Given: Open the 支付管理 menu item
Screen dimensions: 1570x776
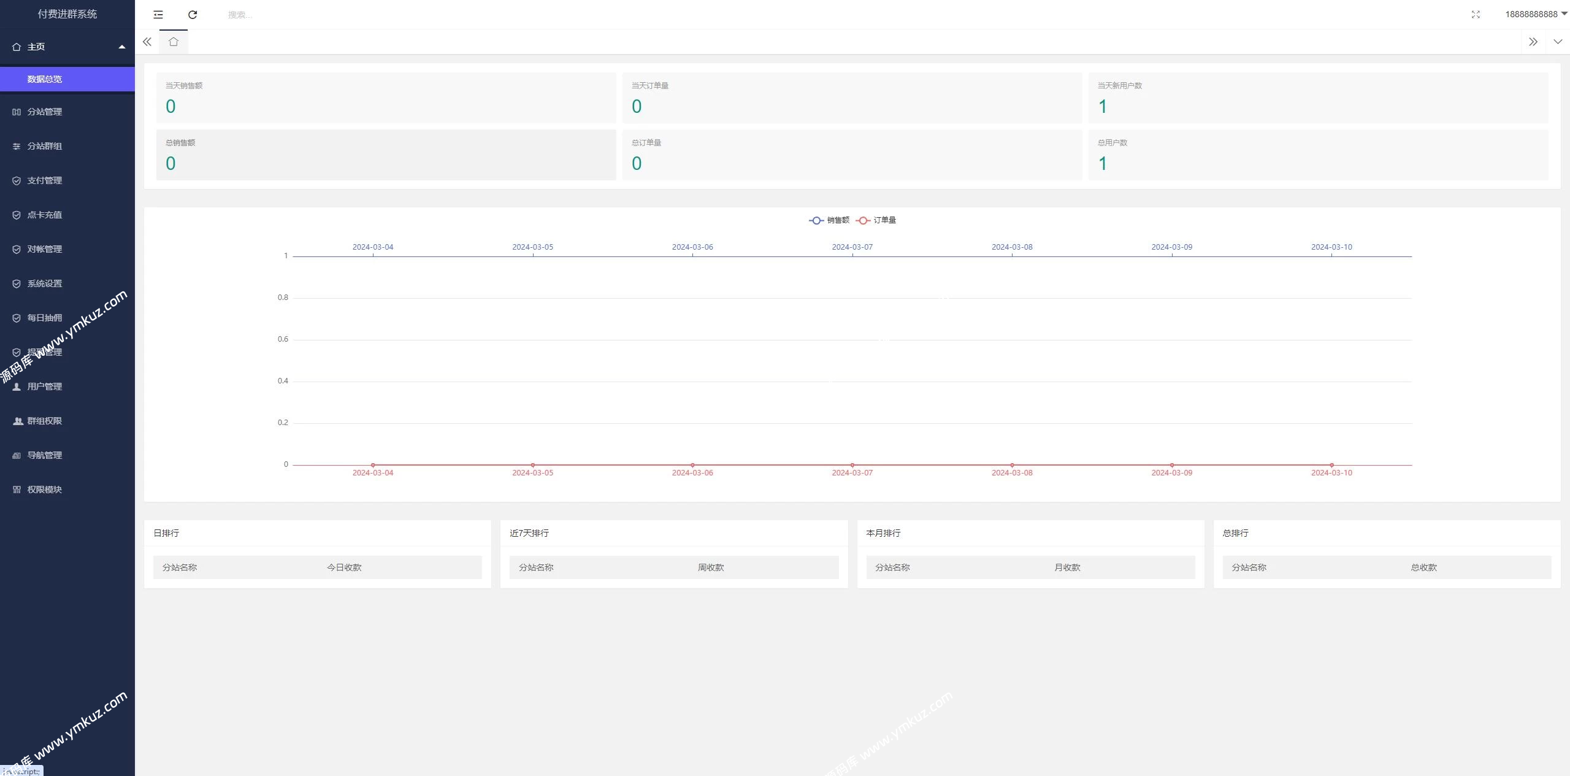Looking at the screenshot, I should [45, 180].
